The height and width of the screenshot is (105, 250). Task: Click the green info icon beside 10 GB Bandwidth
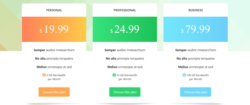point(114,75)
